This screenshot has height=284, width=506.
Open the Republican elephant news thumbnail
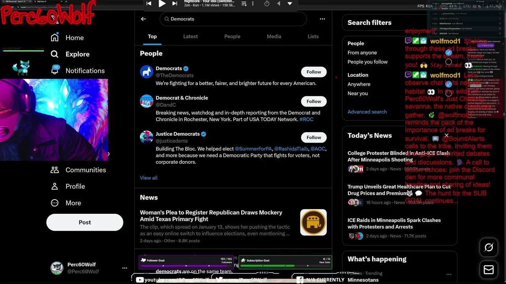313,222
